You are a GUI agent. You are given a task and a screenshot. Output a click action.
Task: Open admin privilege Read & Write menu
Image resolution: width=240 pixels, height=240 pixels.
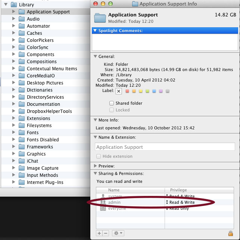(181, 203)
